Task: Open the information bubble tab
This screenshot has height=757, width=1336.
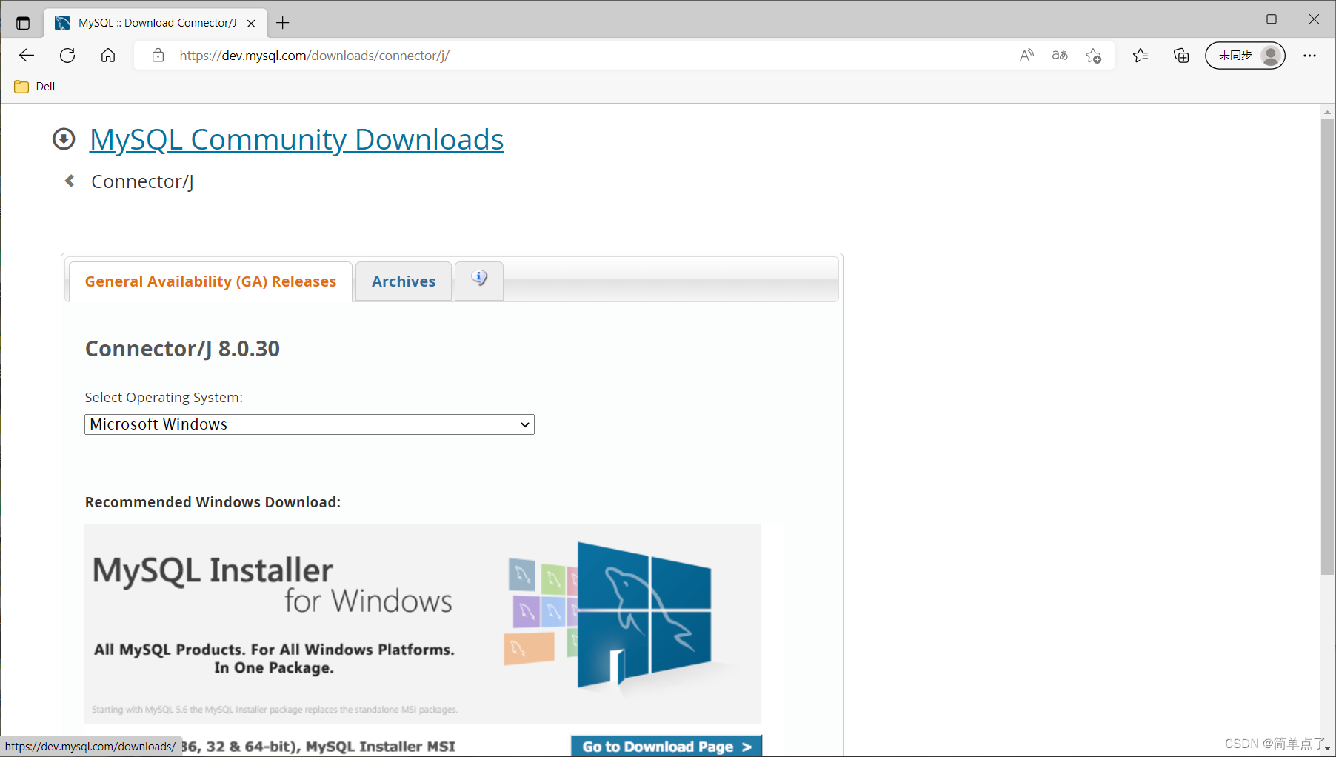Action: click(479, 280)
